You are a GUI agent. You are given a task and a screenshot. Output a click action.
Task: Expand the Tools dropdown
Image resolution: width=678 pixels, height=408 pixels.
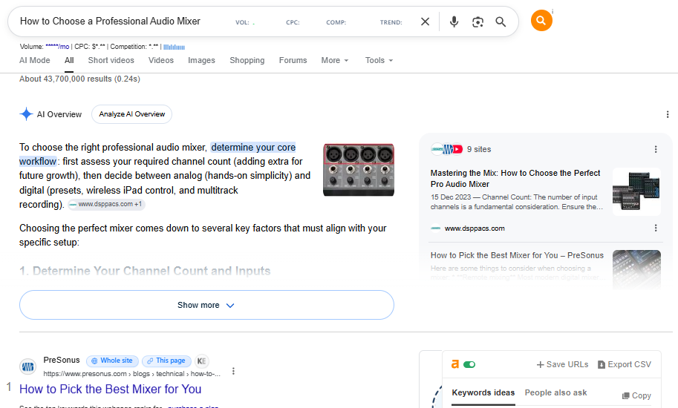(379, 60)
